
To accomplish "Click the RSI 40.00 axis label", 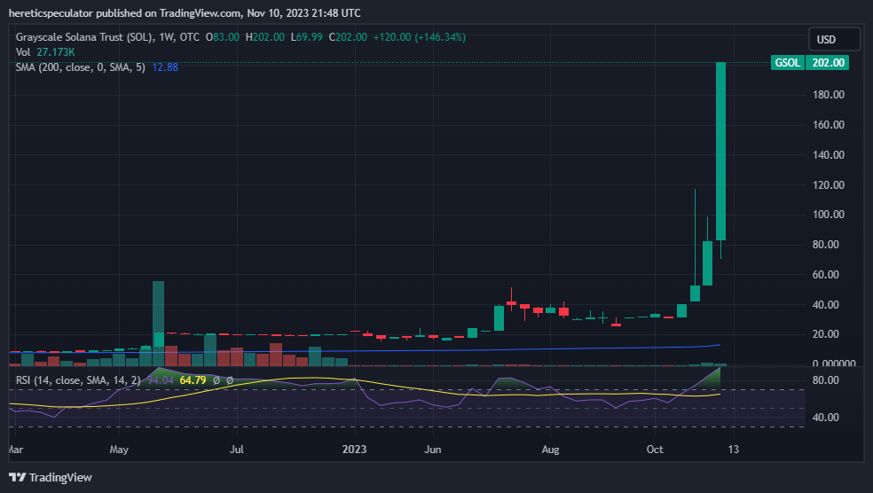I will (x=825, y=418).
